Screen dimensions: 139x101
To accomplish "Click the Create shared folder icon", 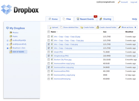I will pos(98,27).
